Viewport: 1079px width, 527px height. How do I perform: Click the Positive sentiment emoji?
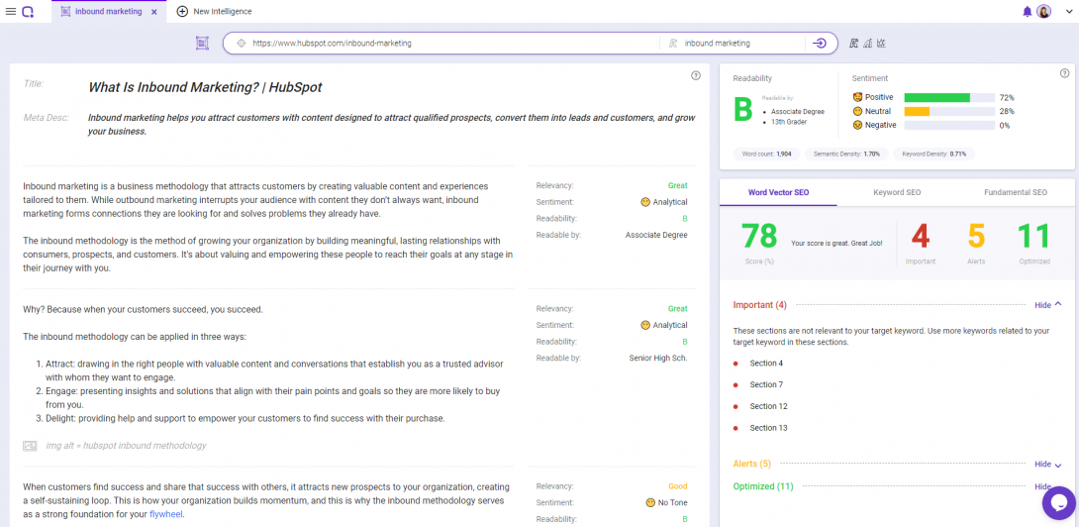[857, 97]
